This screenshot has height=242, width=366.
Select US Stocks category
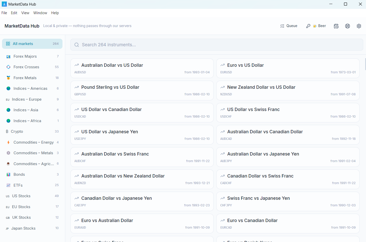pyautogui.click(x=32, y=196)
